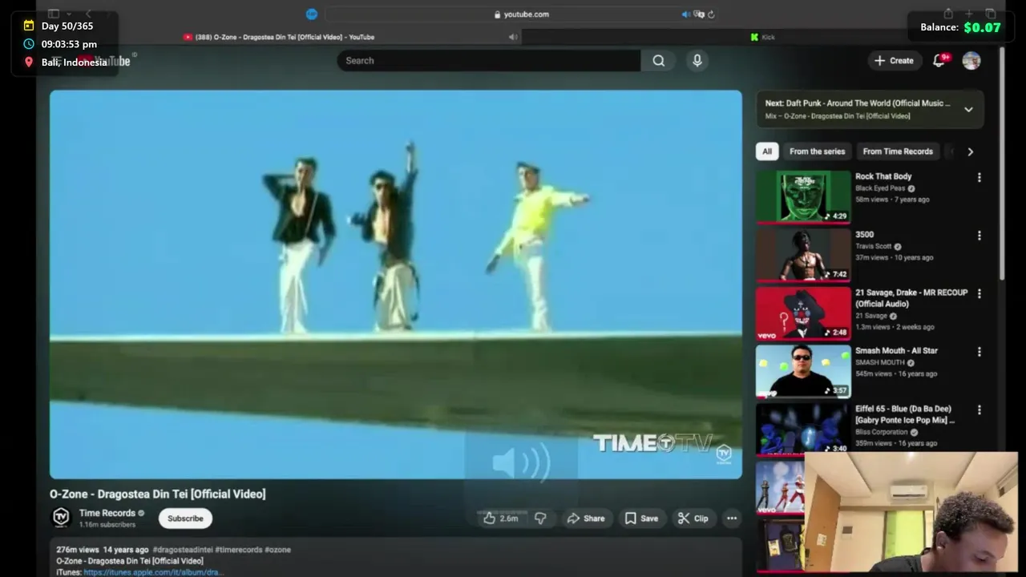Open options menu for Eiffel 65 Blue
The width and height of the screenshot is (1026, 577).
click(x=979, y=410)
